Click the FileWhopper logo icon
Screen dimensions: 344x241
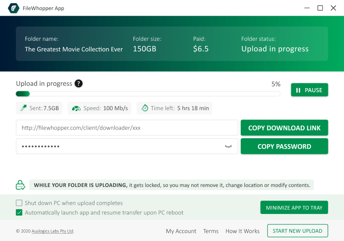pos(13,8)
